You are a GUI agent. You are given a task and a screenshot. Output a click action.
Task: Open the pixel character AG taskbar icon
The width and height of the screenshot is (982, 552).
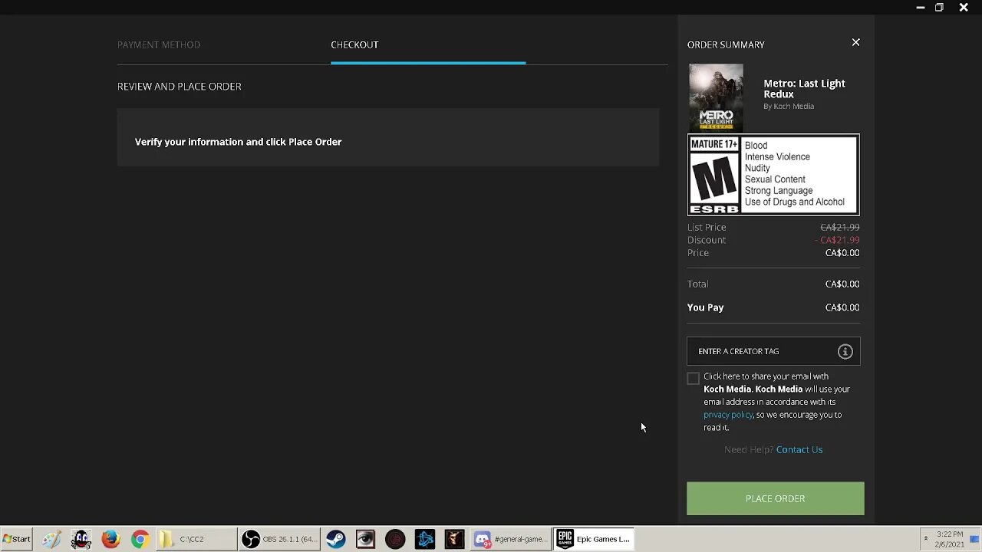click(x=81, y=539)
